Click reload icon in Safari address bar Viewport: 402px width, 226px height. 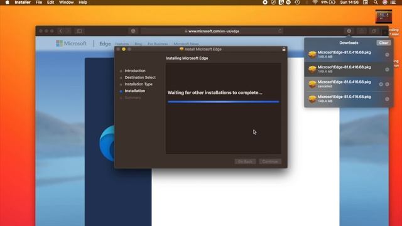(x=280, y=31)
